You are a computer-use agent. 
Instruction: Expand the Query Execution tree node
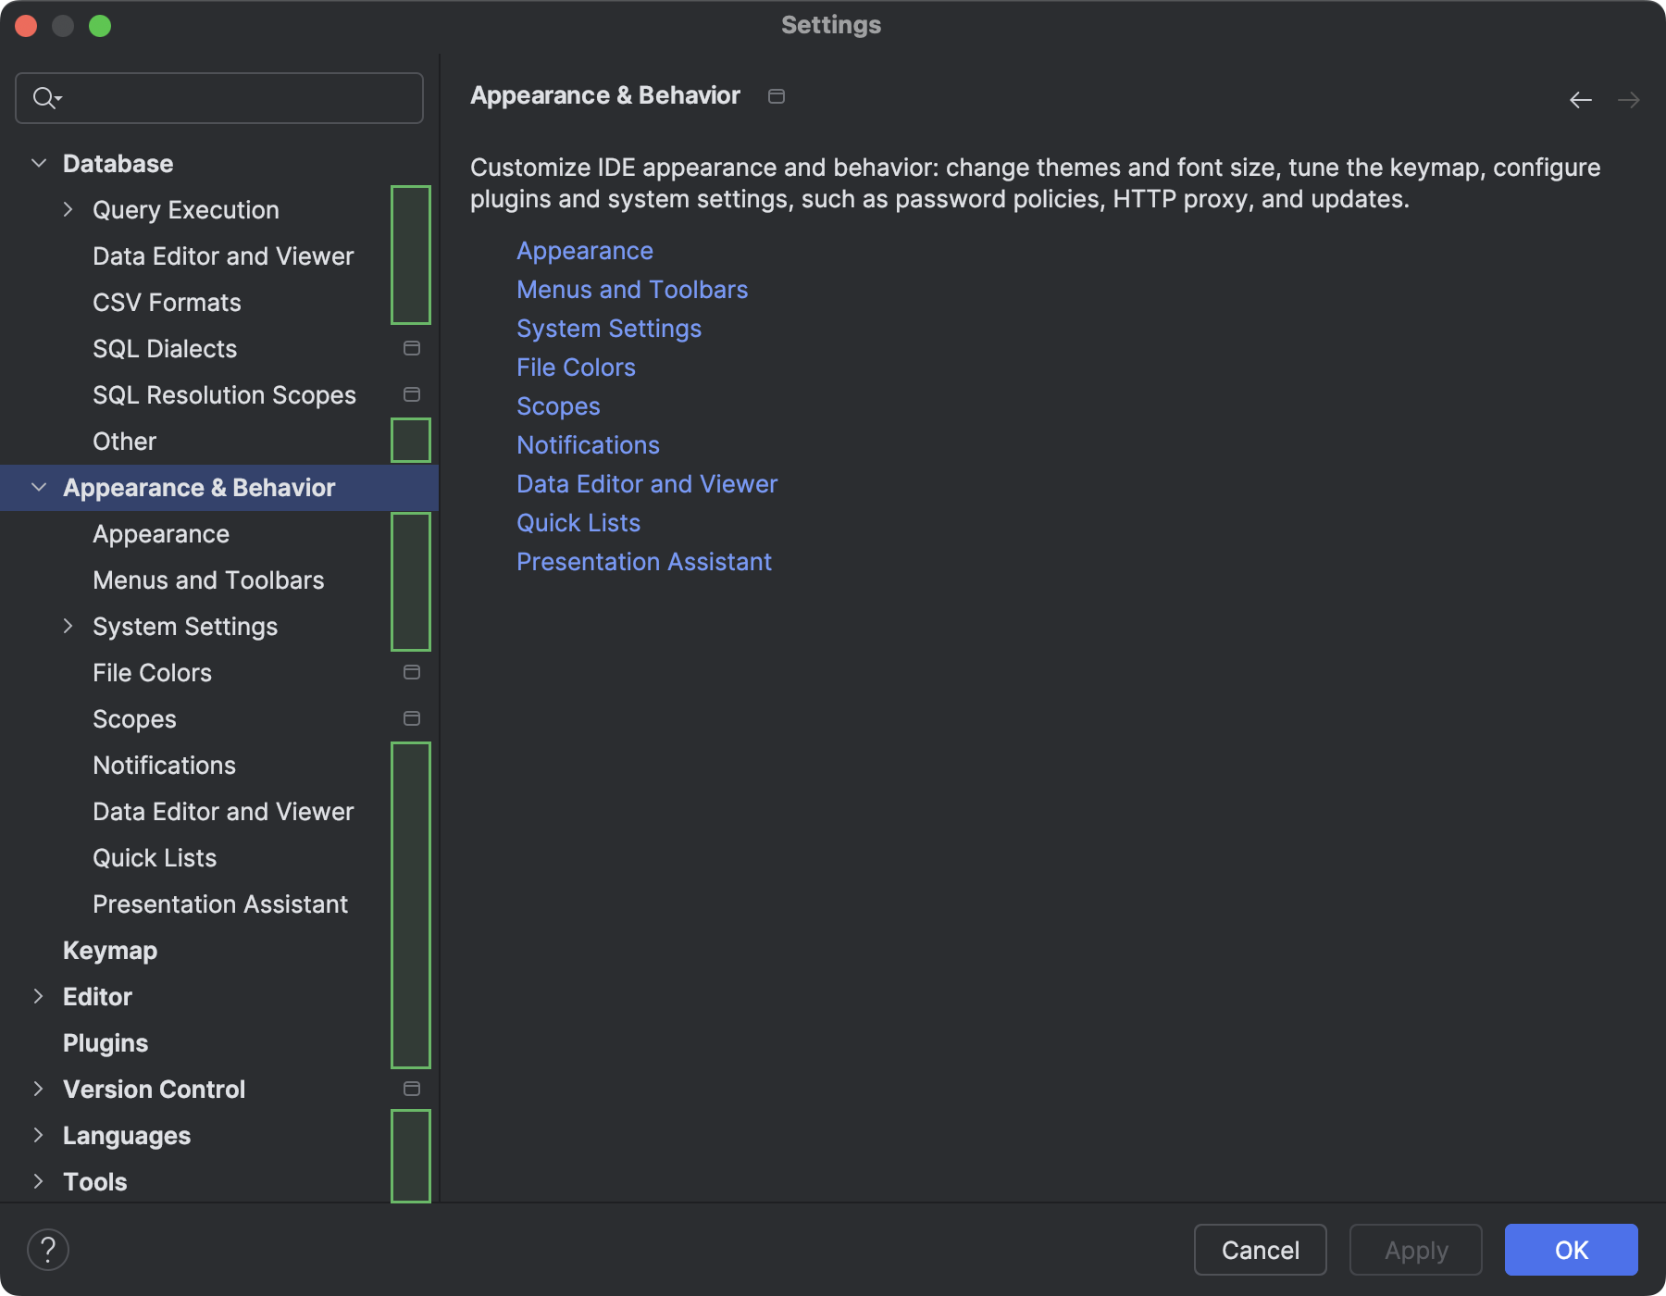pos(68,209)
